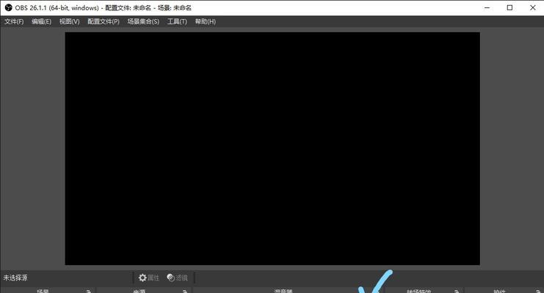Image resolution: width=544 pixels, height=293 pixels.
Task: Open the 编辑(E) menu
Action: click(41, 21)
